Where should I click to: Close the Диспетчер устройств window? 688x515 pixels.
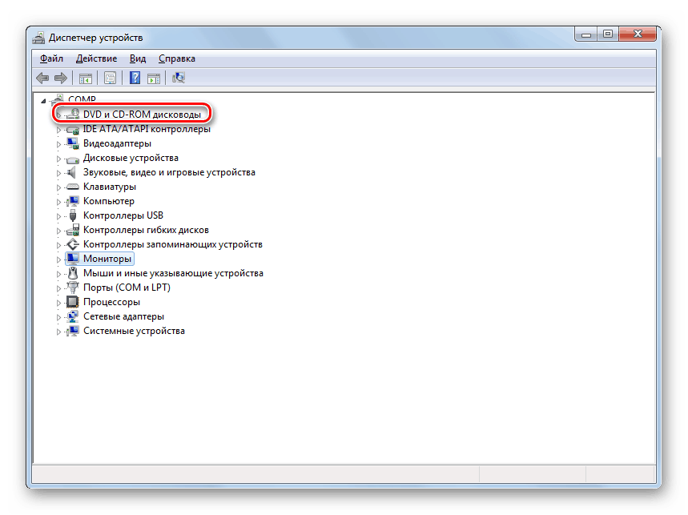(x=638, y=34)
